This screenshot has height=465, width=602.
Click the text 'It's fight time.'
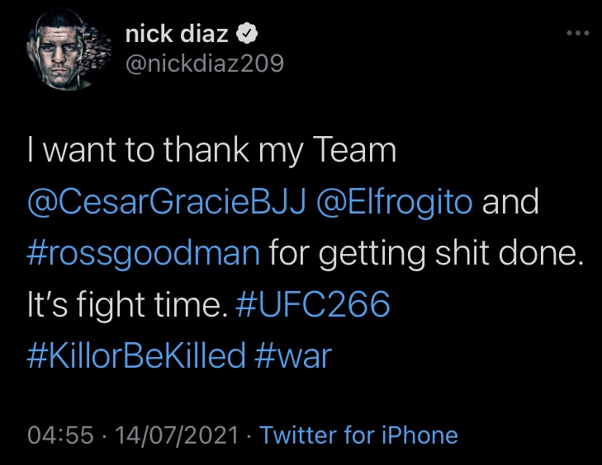(x=127, y=305)
